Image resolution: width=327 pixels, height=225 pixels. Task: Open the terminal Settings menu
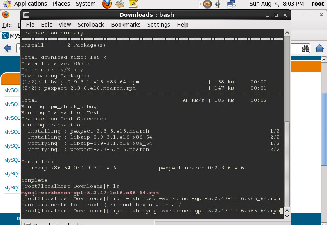pyautogui.click(x=158, y=25)
